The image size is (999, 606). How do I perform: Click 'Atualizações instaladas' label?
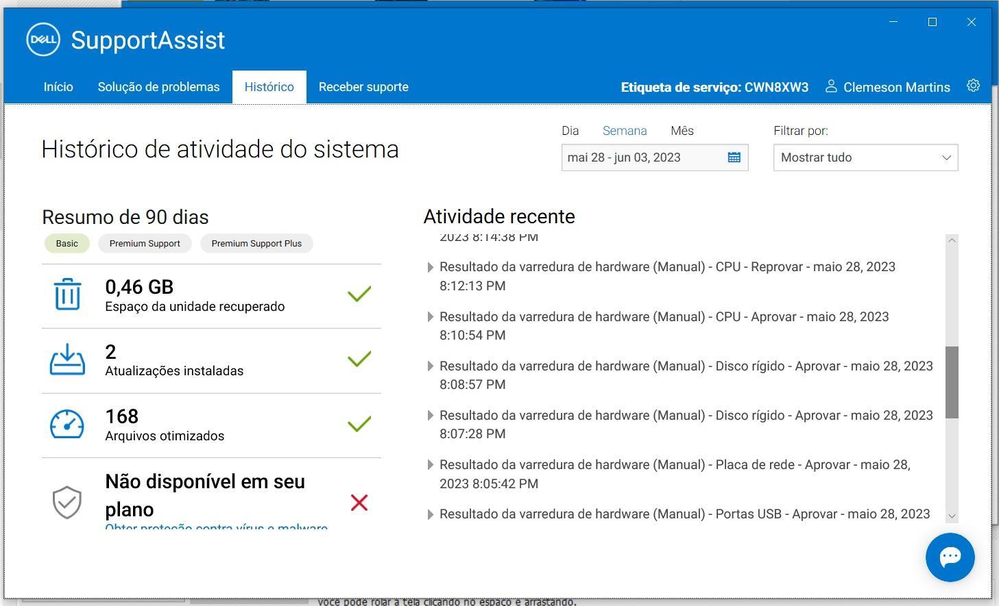[x=174, y=370]
